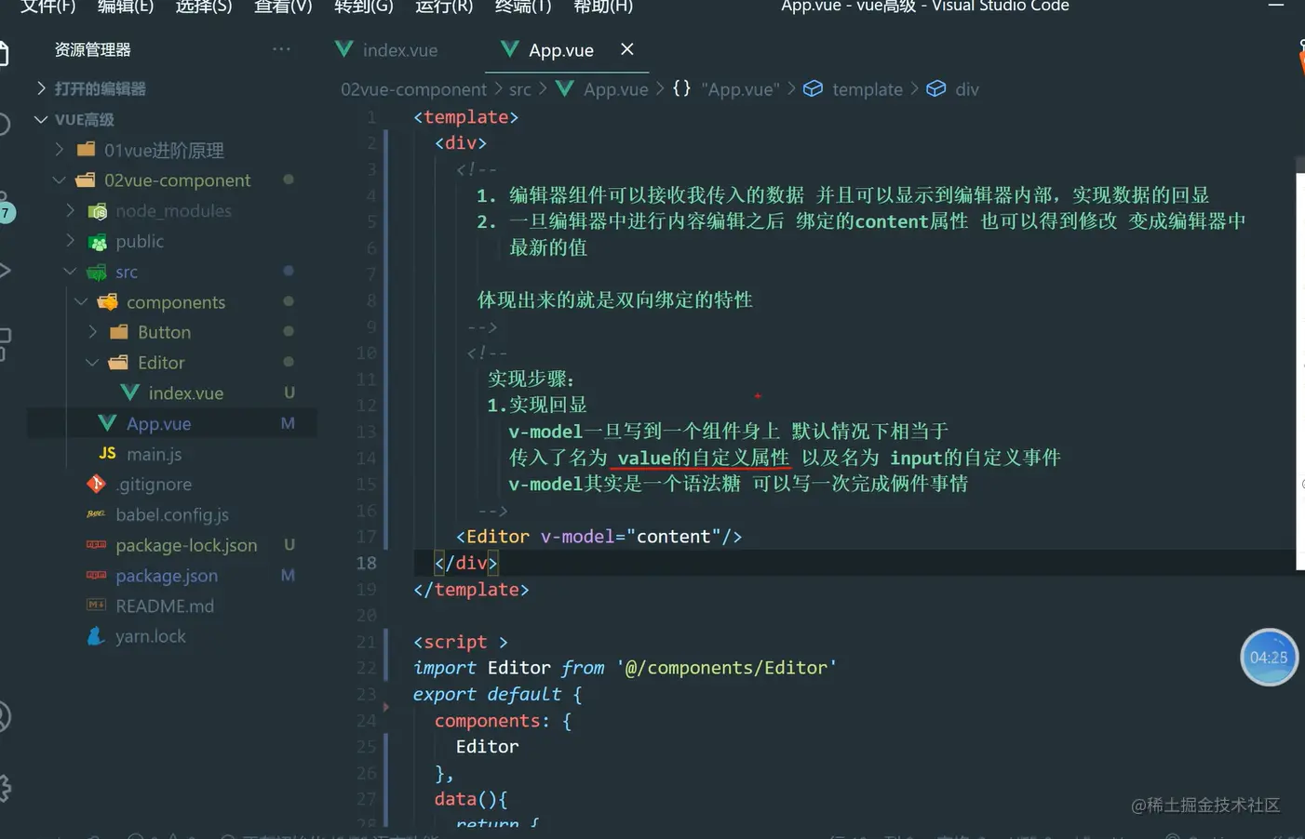The height and width of the screenshot is (839, 1305).
Task: Open the 运行(R) menu
Action: 444,6
